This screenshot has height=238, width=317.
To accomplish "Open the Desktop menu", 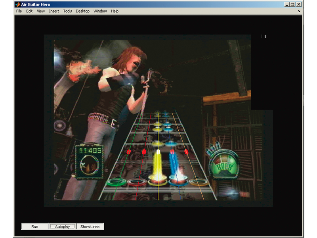I will (82, 11).
